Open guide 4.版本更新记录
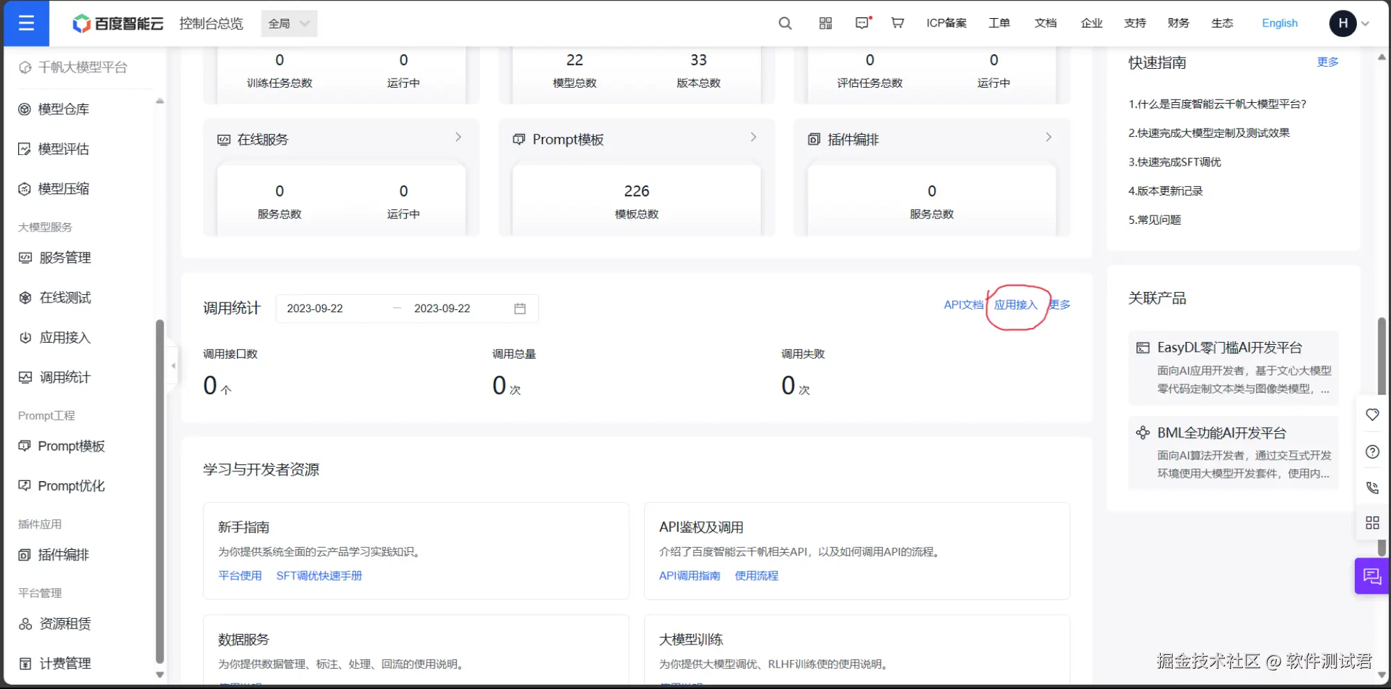The width and height of the screenshot is (1391, 689). tap(1165, 191)
